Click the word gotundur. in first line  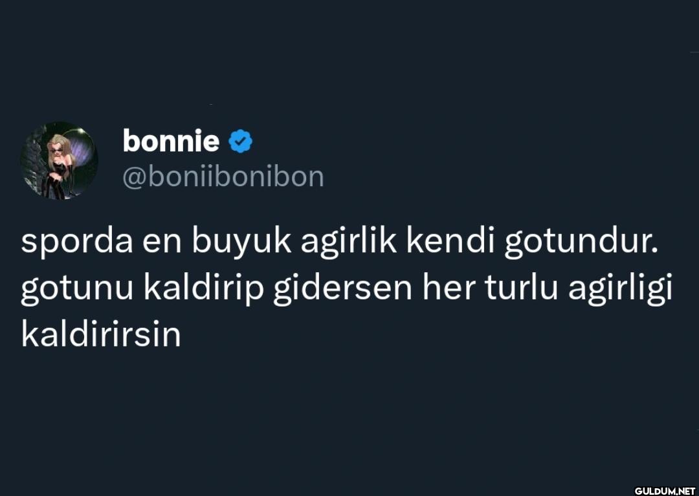point(581,243)
